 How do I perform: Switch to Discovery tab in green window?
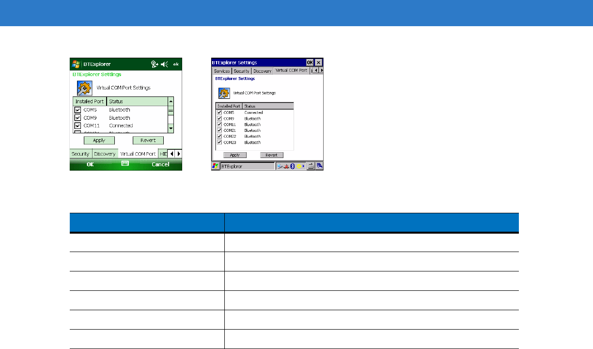[x=105, y=154]
